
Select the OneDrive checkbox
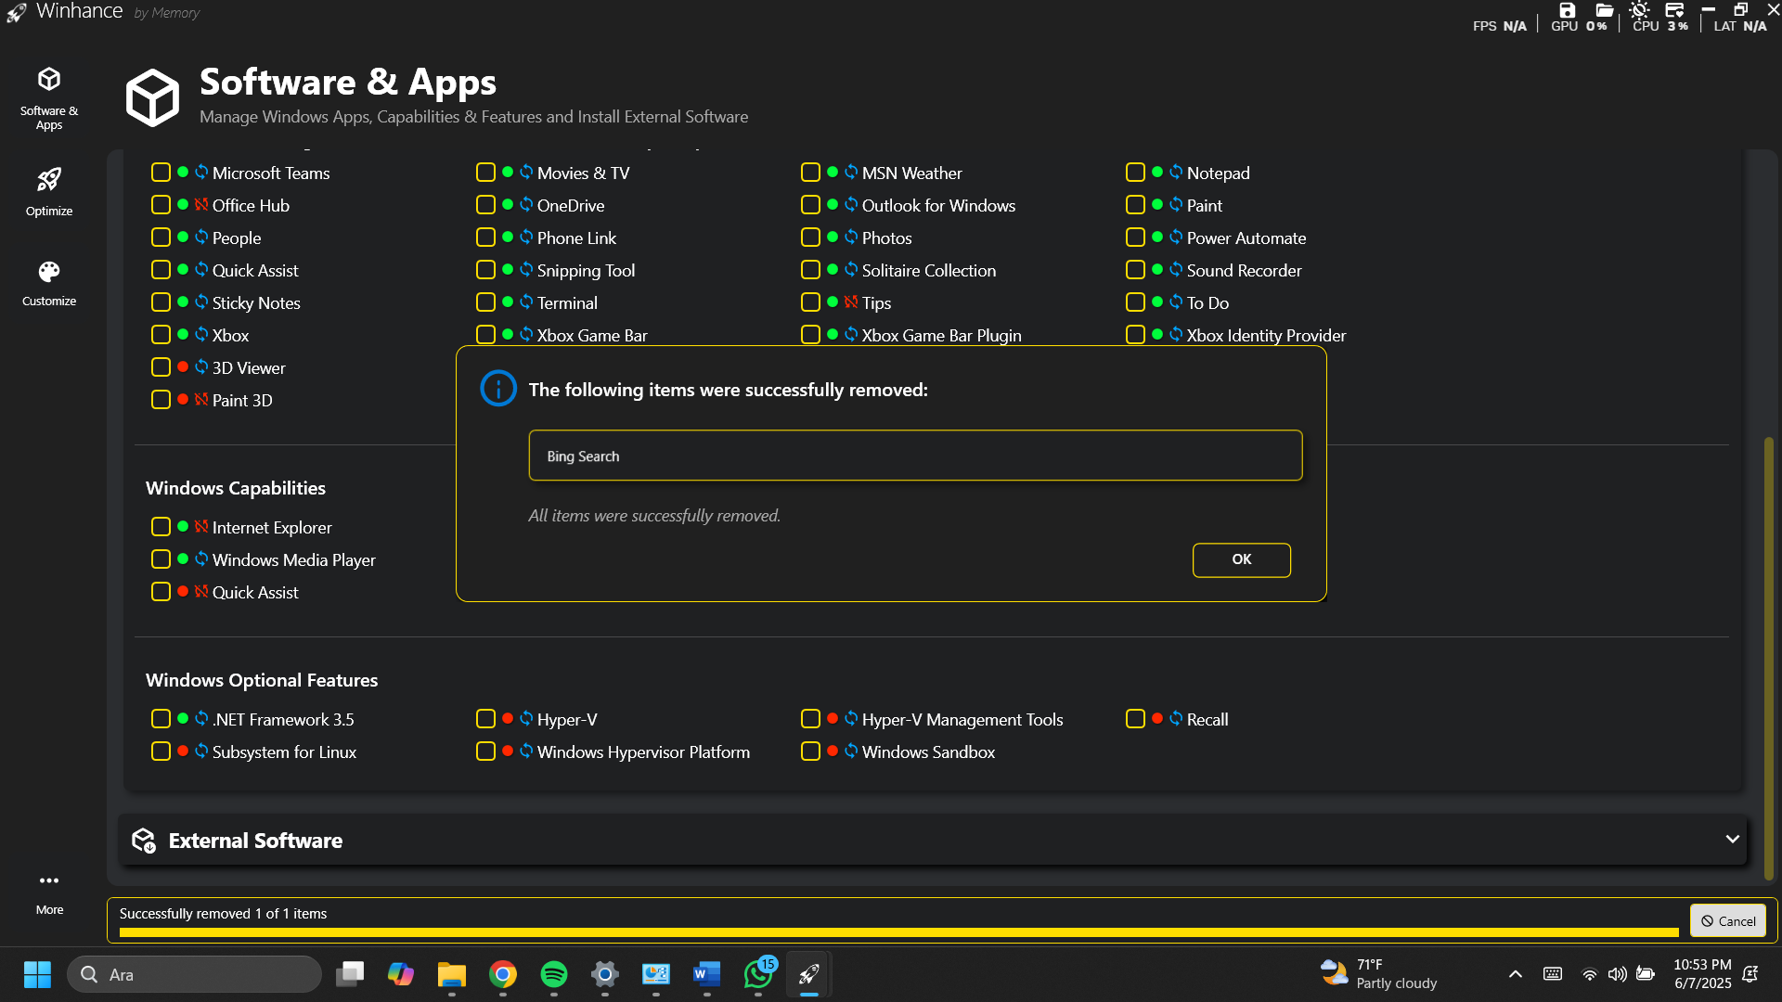pos(485,205)
